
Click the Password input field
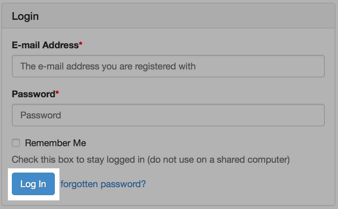point(168,115)
